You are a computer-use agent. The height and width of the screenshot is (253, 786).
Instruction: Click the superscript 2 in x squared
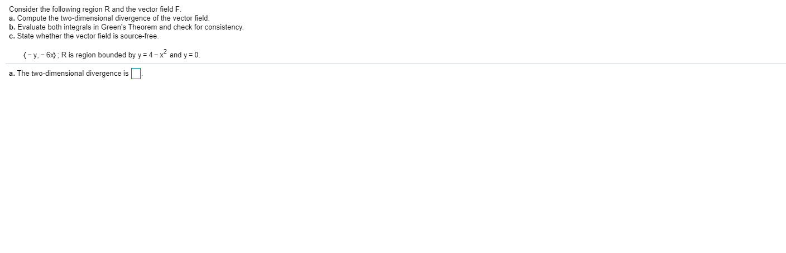(x=165, y=52)
